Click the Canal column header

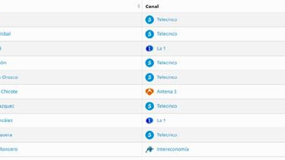[152, 6]
